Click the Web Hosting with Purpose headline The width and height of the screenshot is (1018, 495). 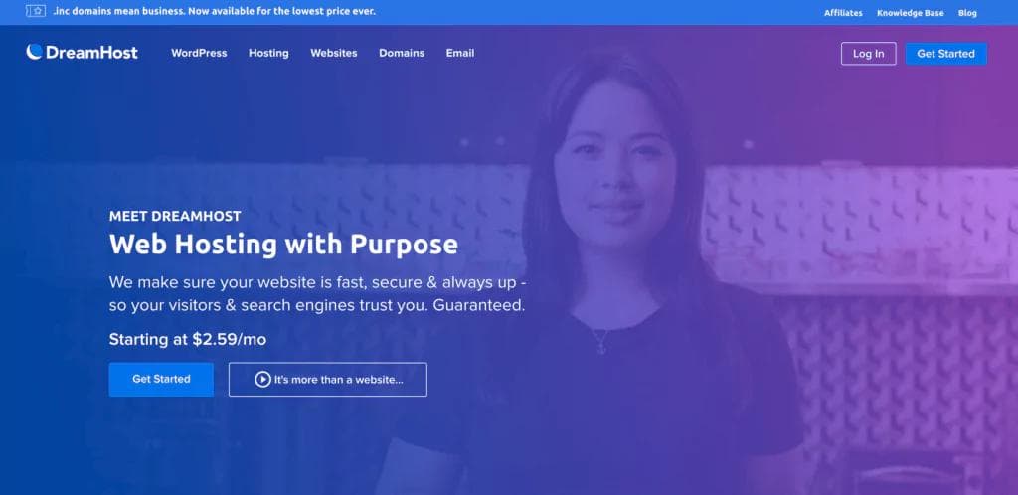[x=283, y=245]
